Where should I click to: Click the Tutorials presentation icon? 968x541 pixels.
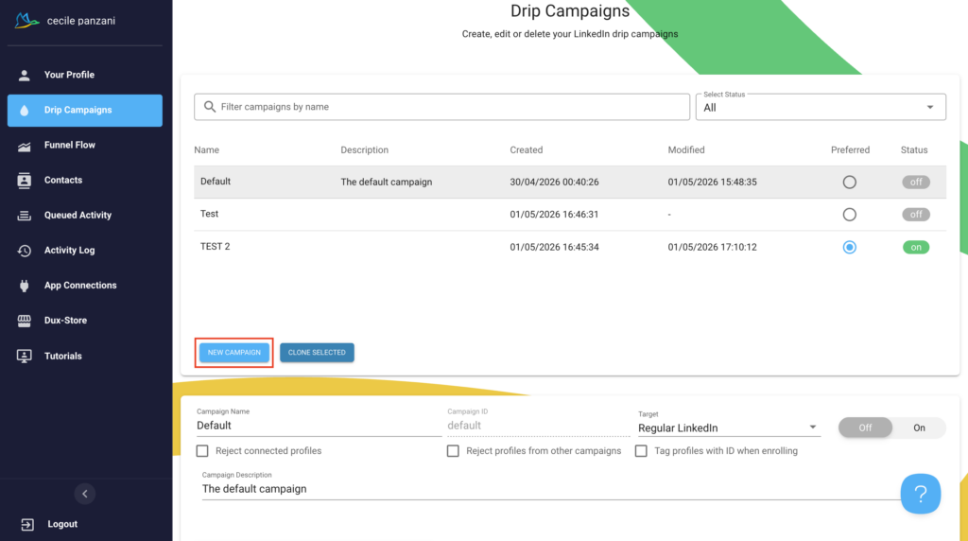(x=24, y=357)
